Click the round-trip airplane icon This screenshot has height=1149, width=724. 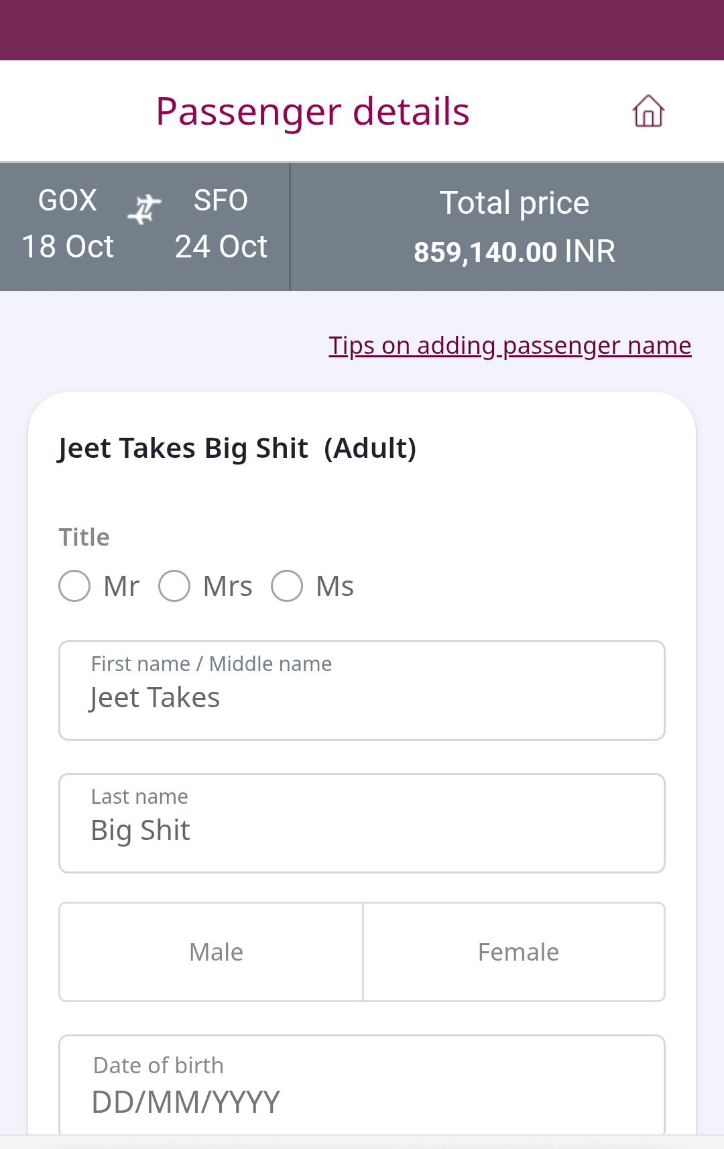point(144,208)
